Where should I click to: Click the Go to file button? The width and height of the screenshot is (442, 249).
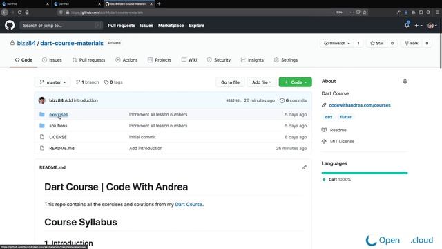[x=230, y=82]
